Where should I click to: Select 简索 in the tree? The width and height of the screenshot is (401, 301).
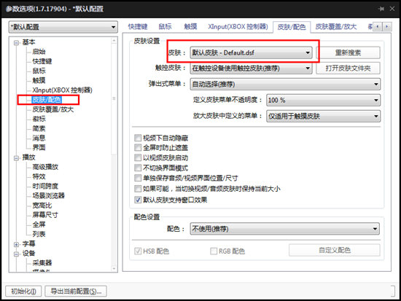coord(39,128)
